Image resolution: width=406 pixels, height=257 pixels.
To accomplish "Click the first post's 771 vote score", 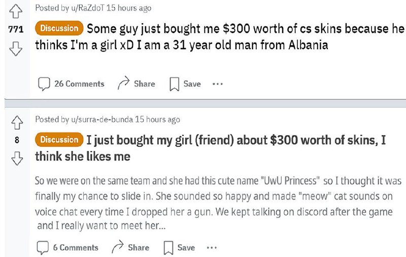I will (16, 30).
